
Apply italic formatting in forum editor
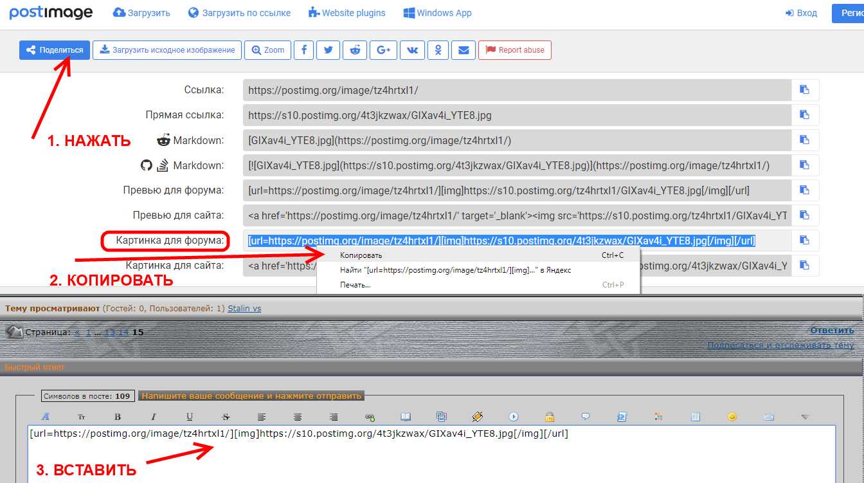pyautogui.click(x=154, y=417)
